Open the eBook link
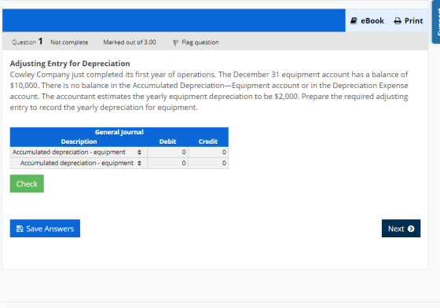Screen dimensions: 440x308 coord(372,20)
